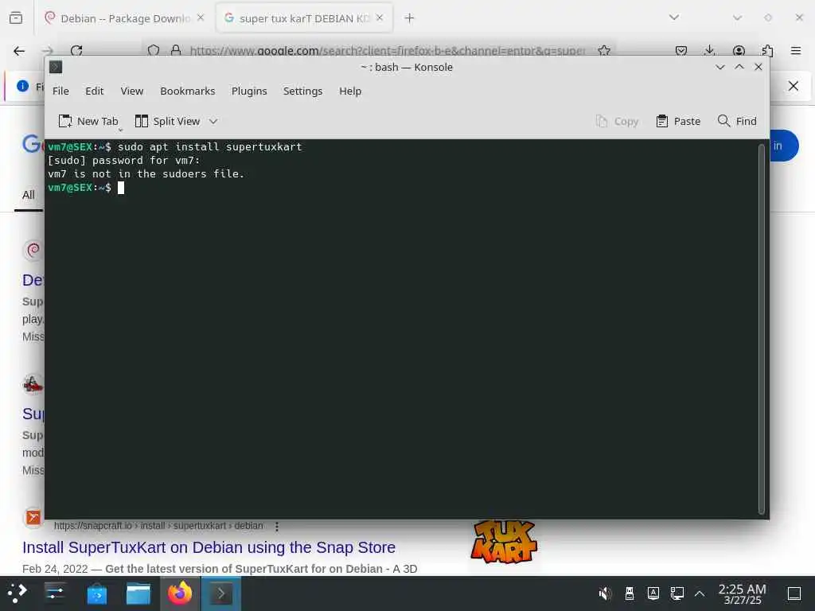This screenshot has height=611, width=815.
Task: Open a New Tab in Konsole
Action: tap(88, 121)
